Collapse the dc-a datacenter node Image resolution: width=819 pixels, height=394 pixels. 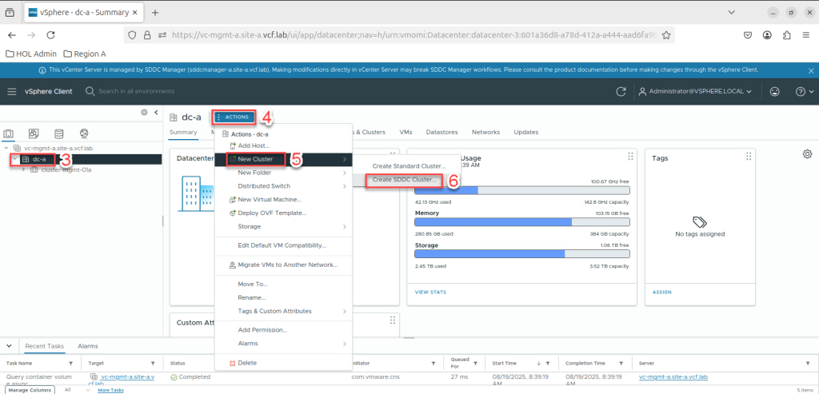coord(14,159)
